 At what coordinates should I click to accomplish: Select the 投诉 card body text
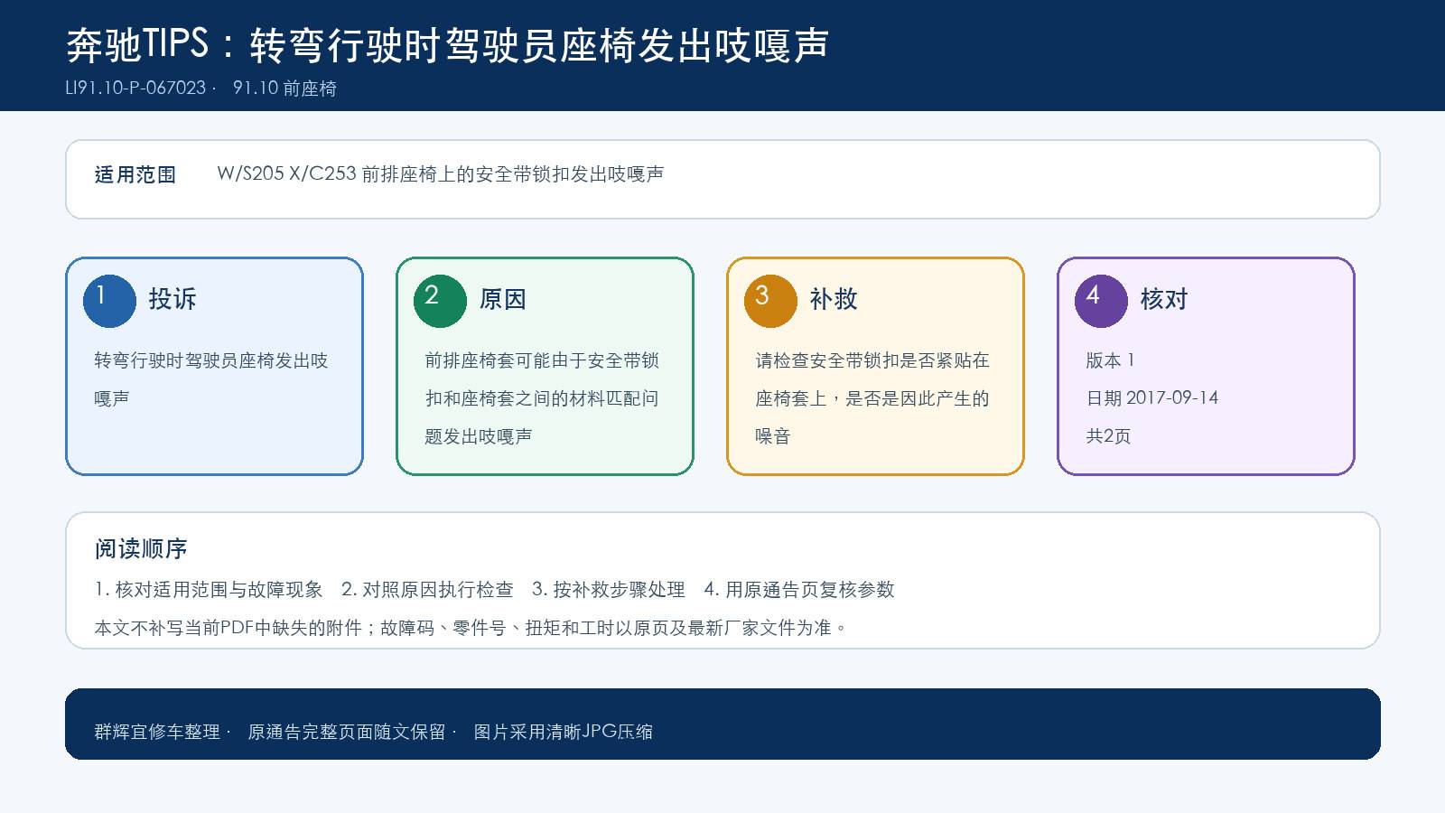(211, 379)
